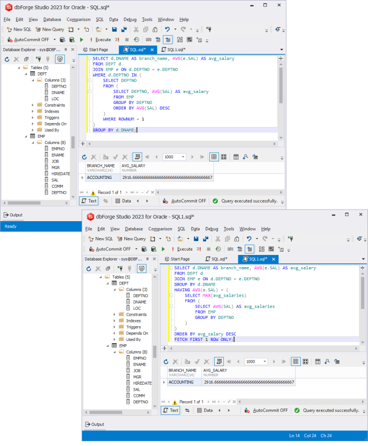Select the ACCOUNTING cell in the top results grid
Viewport: 368px width, 446px height.
(x=99, y=177)
